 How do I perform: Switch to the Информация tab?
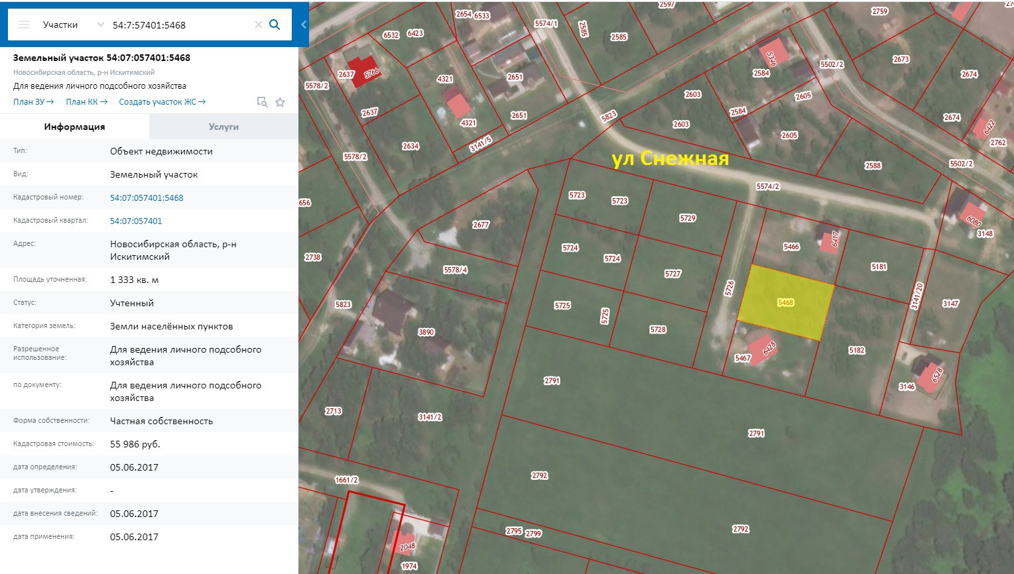pyautogui.click(x=74, y=127)
